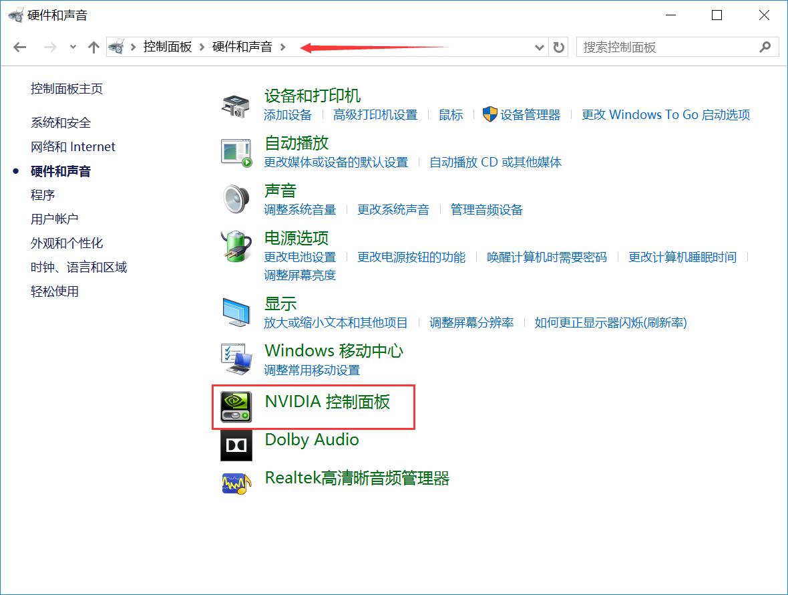The height and width of the screenshot is (595, 788).
Task: Open the address bar dropdown chevron
Action: click(x=540, y=47)
